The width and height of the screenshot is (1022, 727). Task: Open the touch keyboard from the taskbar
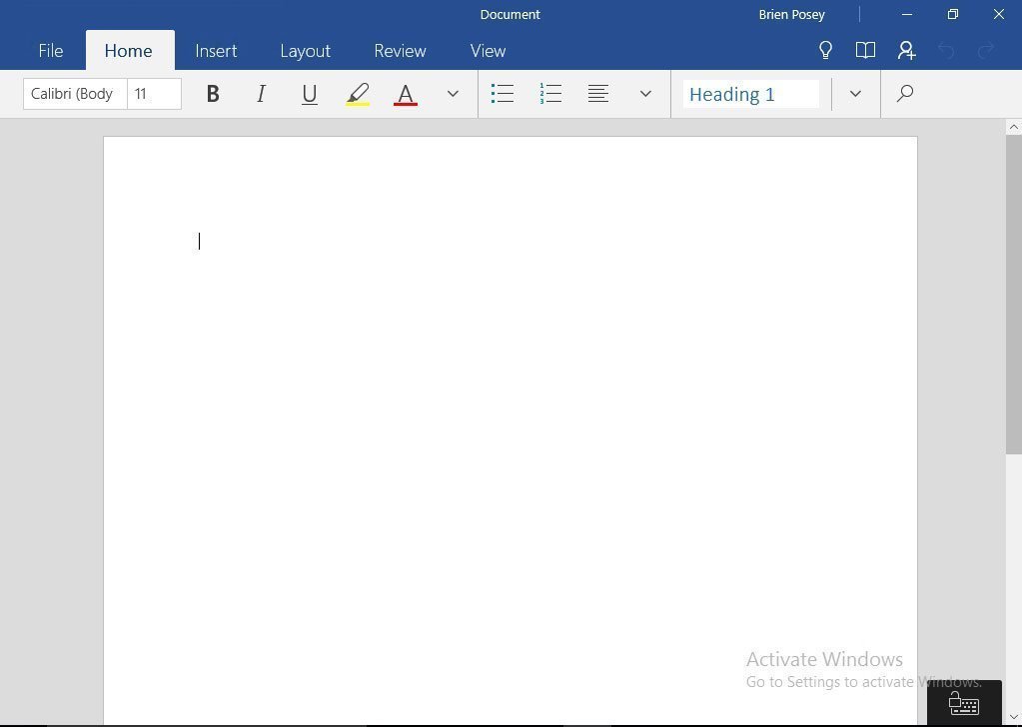(x=962, y=702)
